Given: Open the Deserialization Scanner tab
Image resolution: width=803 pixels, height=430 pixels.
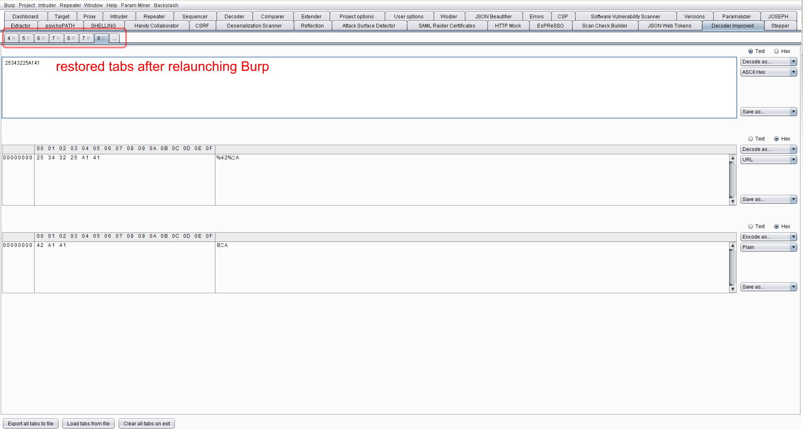Looking at the screenshot, I should click(x=255, y=26).
